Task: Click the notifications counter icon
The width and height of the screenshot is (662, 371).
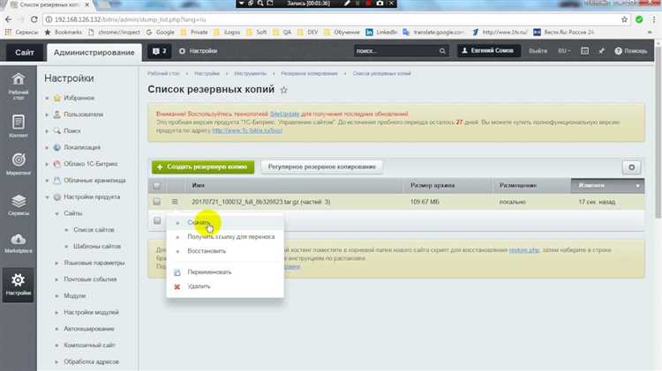Action: [x=159, y=51]
